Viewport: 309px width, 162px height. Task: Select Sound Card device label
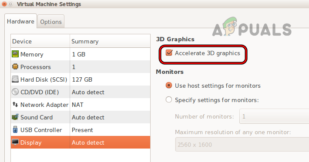pos(37,117)
